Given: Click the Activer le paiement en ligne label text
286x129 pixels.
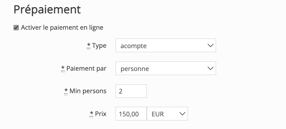Looking at the screenshot, I should (62, 28).
